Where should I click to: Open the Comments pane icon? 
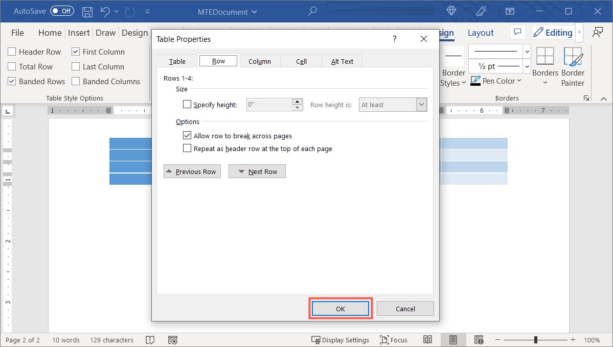517,32
